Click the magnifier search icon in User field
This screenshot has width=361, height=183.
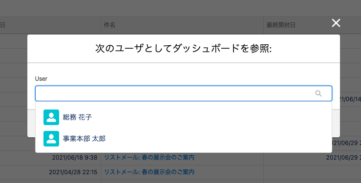319,93
